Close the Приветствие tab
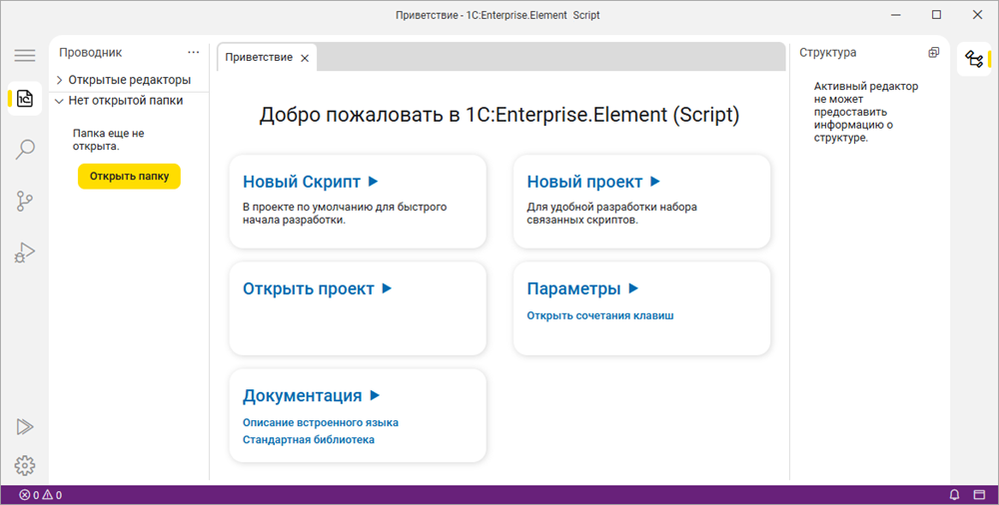This screenshot has width=999, height=505. pos(305,58)
